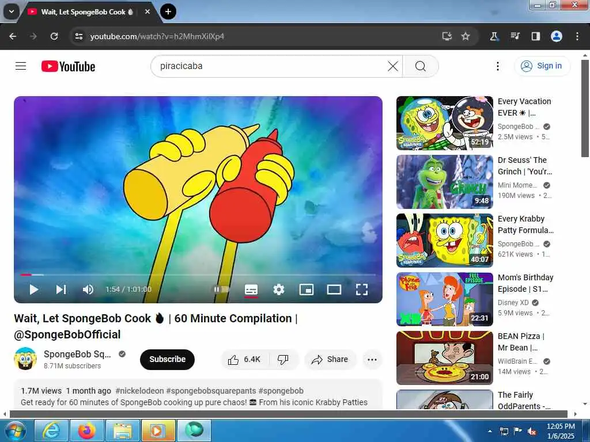Open the player settings gear
This screenshot has width=590, height=442.
pos(279,289)
